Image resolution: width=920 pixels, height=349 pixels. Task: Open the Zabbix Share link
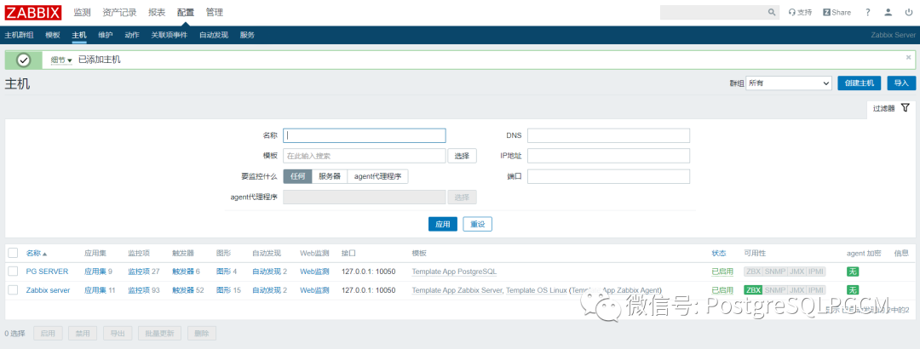[x=837, y=12]
